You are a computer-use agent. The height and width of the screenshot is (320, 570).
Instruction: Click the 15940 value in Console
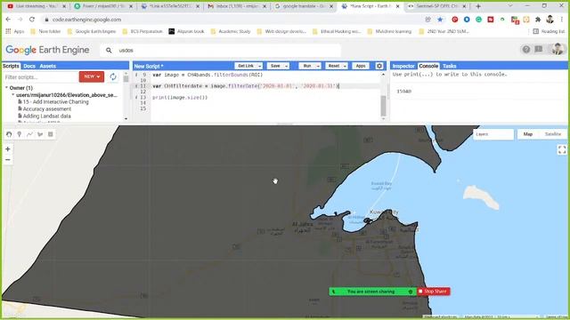tap(403, 92)
